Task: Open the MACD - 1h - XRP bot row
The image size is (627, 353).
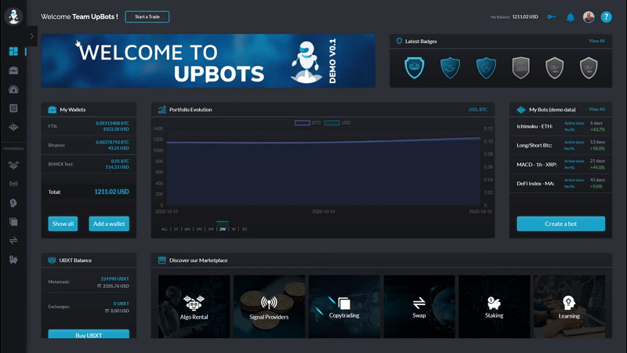Action: [x=560, y=164]
